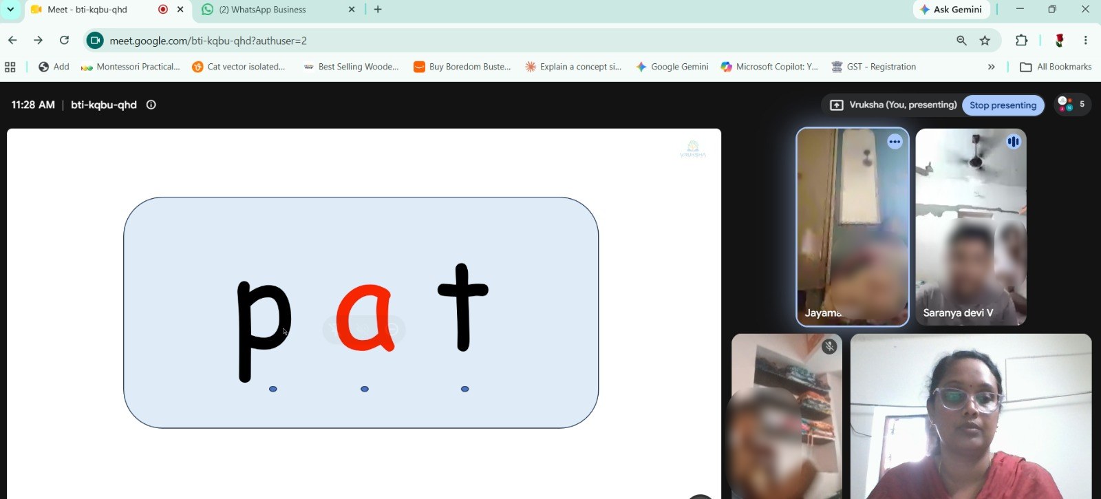Click Stop presenting
Screen dimensions: 1101x499
point(1003,105)
